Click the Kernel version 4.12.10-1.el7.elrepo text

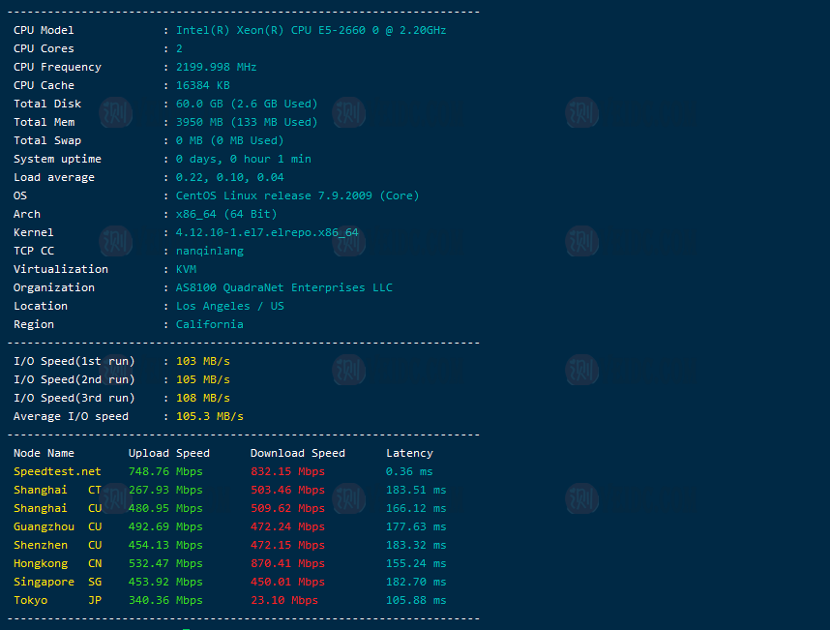[267, 232]
